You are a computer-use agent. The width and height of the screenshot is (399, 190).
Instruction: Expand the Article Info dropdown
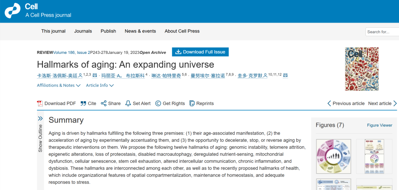[x=100, y=85]
